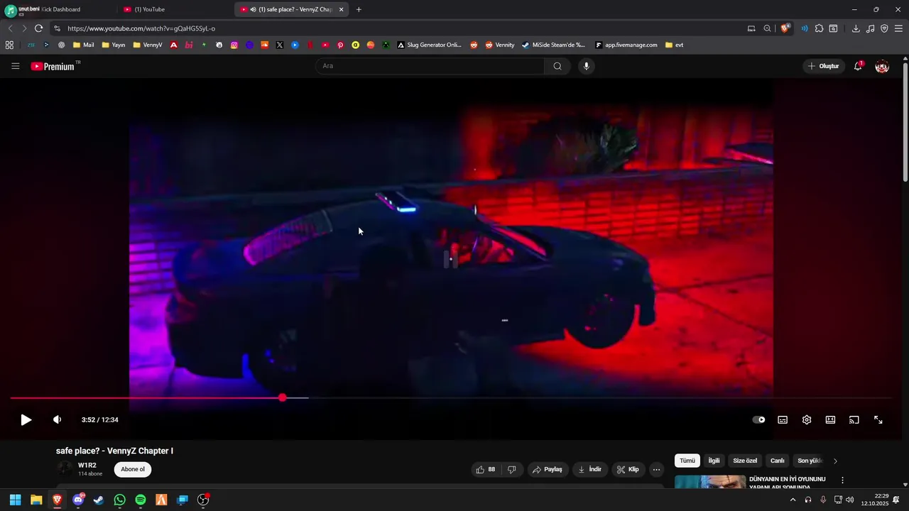The height and width of the screenshot is (511, 909).
Task: Open the VennyV bookmarks folder
Action: (x=148, y=45)
